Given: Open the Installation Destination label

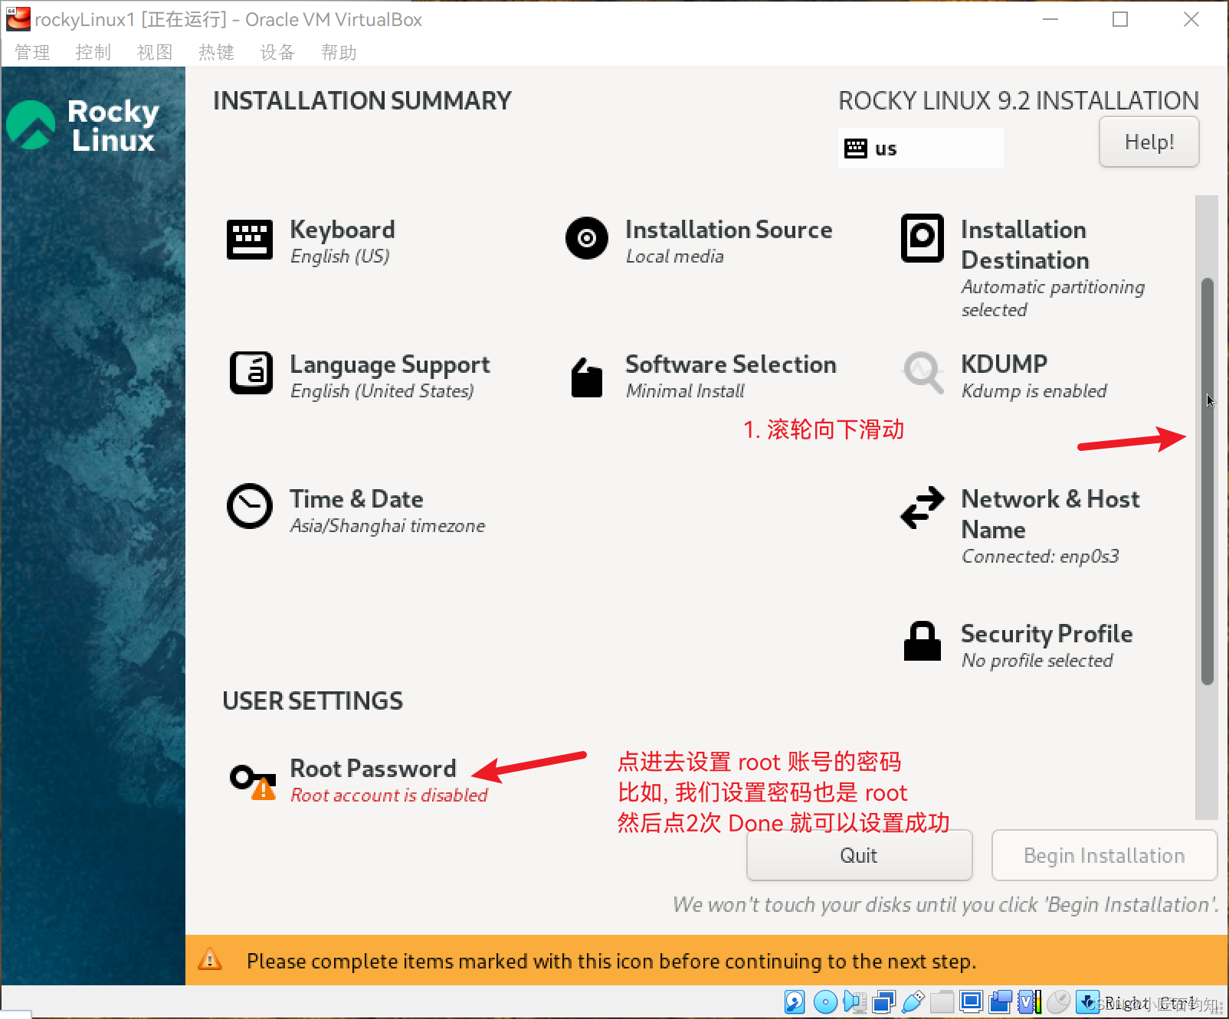Looking at the screenshot, I should click(1025, 245).
